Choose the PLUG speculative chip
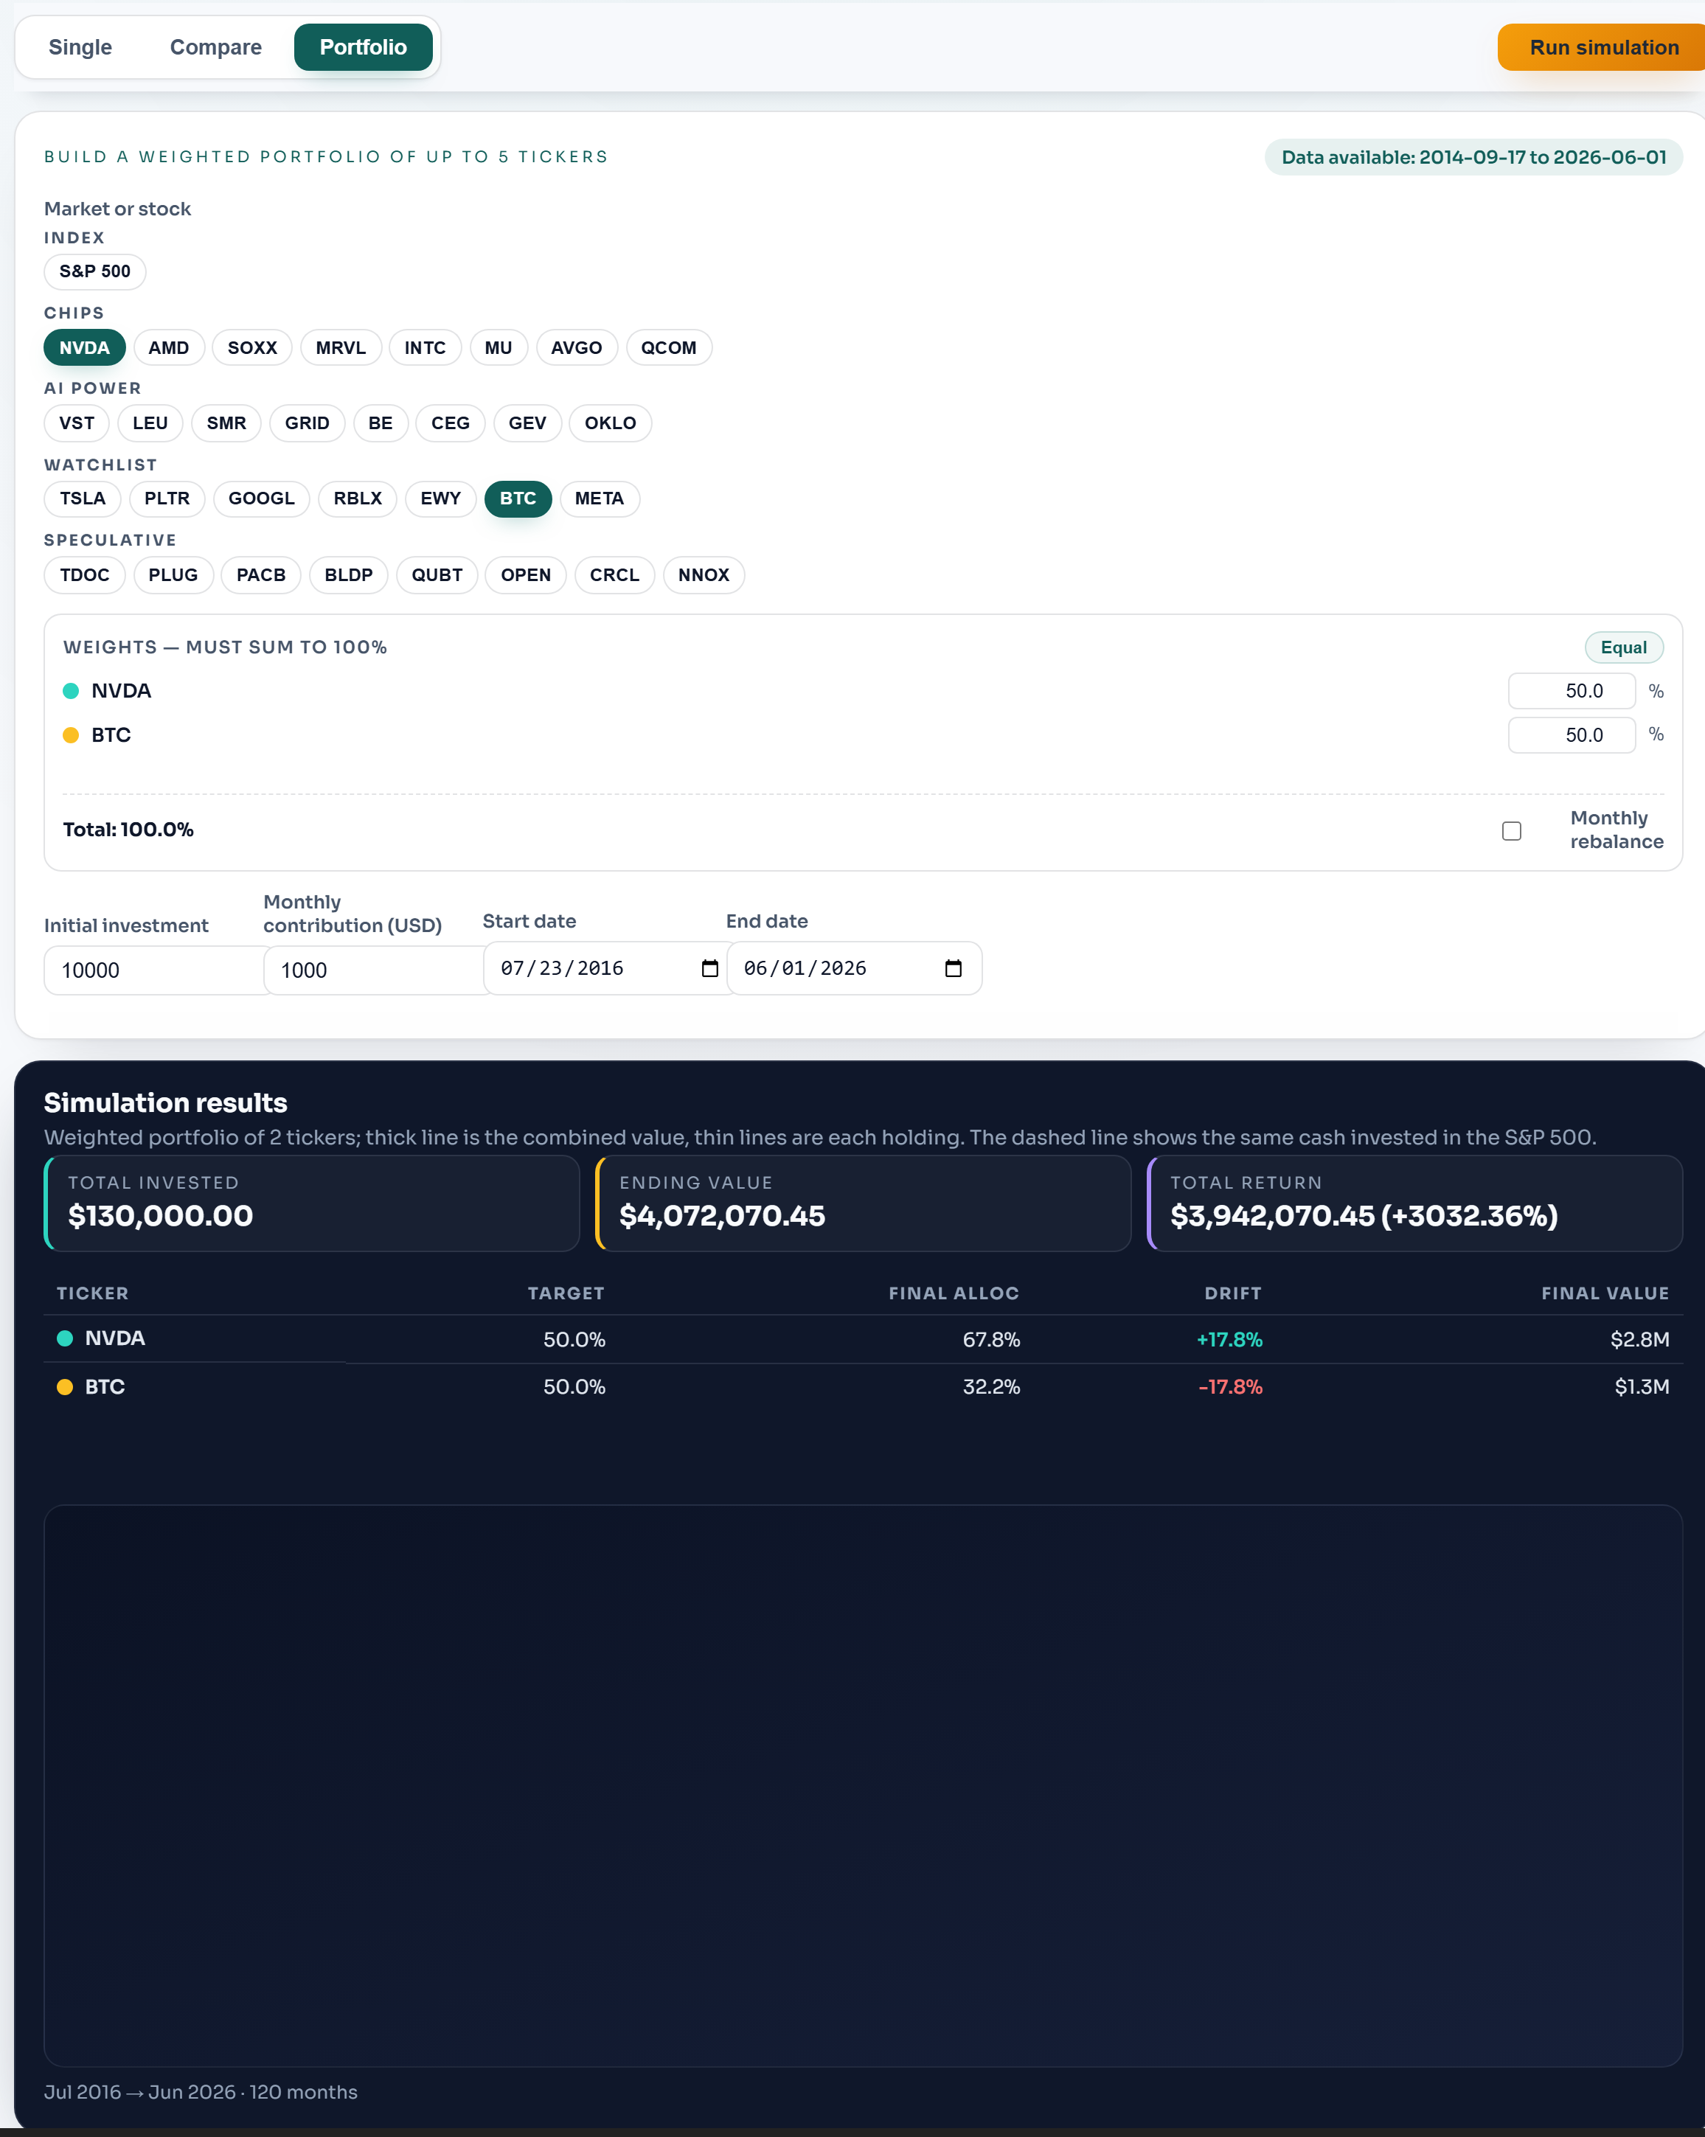Image resolution: width=1705 pixels, height=2137 pixels. [173, 575]
